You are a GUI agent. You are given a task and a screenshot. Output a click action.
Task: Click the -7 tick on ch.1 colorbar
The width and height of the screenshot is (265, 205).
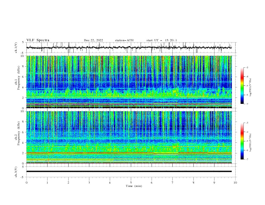(x=247, y=104)
